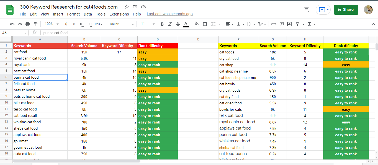Select row 1 by its row header
The image size is (378, 165).
coord(6,46)
